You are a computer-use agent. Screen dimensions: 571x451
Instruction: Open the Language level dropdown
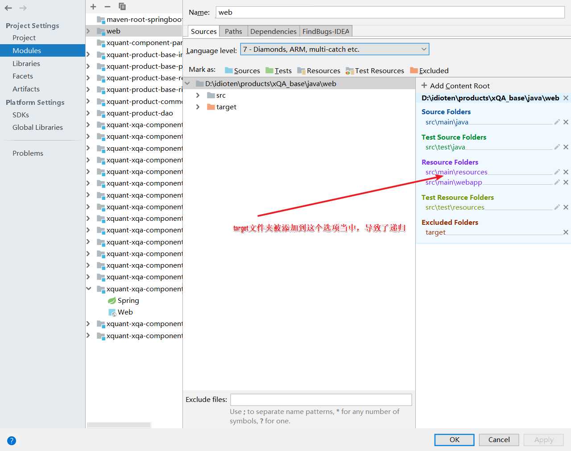coord(335,49)
